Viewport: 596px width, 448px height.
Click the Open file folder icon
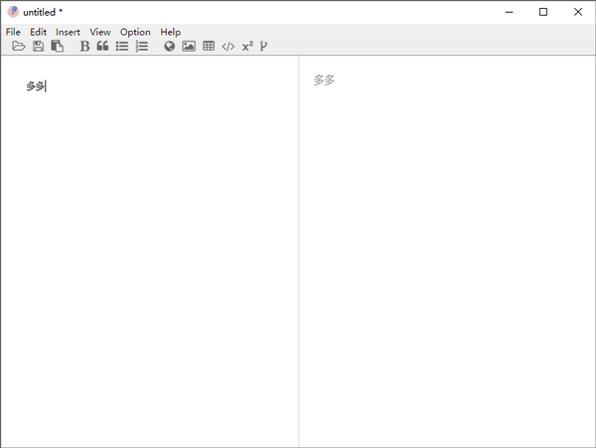(19, 46)
